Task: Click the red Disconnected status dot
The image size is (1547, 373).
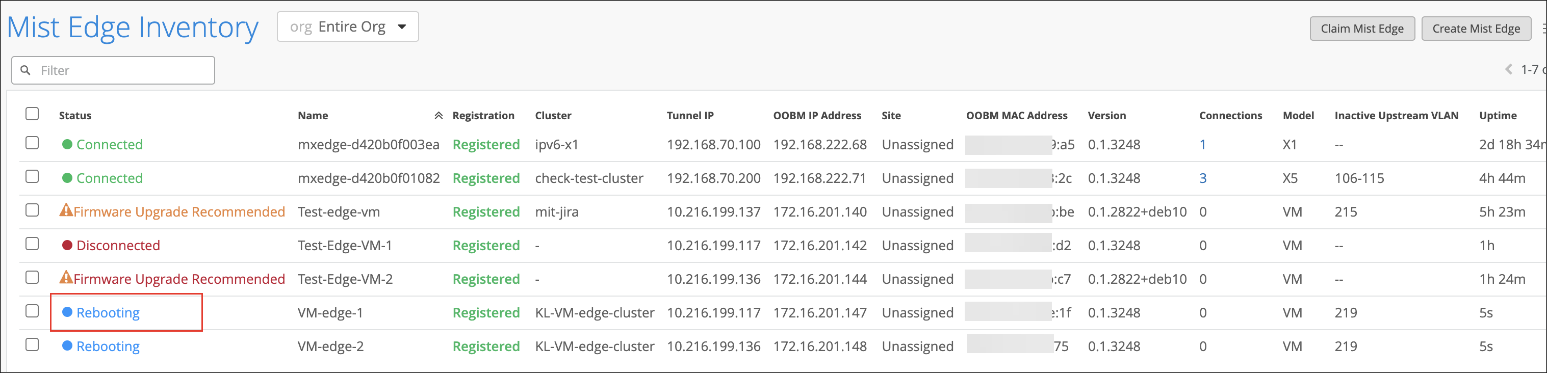Action: pyautogui.click(x=67, y=245)
